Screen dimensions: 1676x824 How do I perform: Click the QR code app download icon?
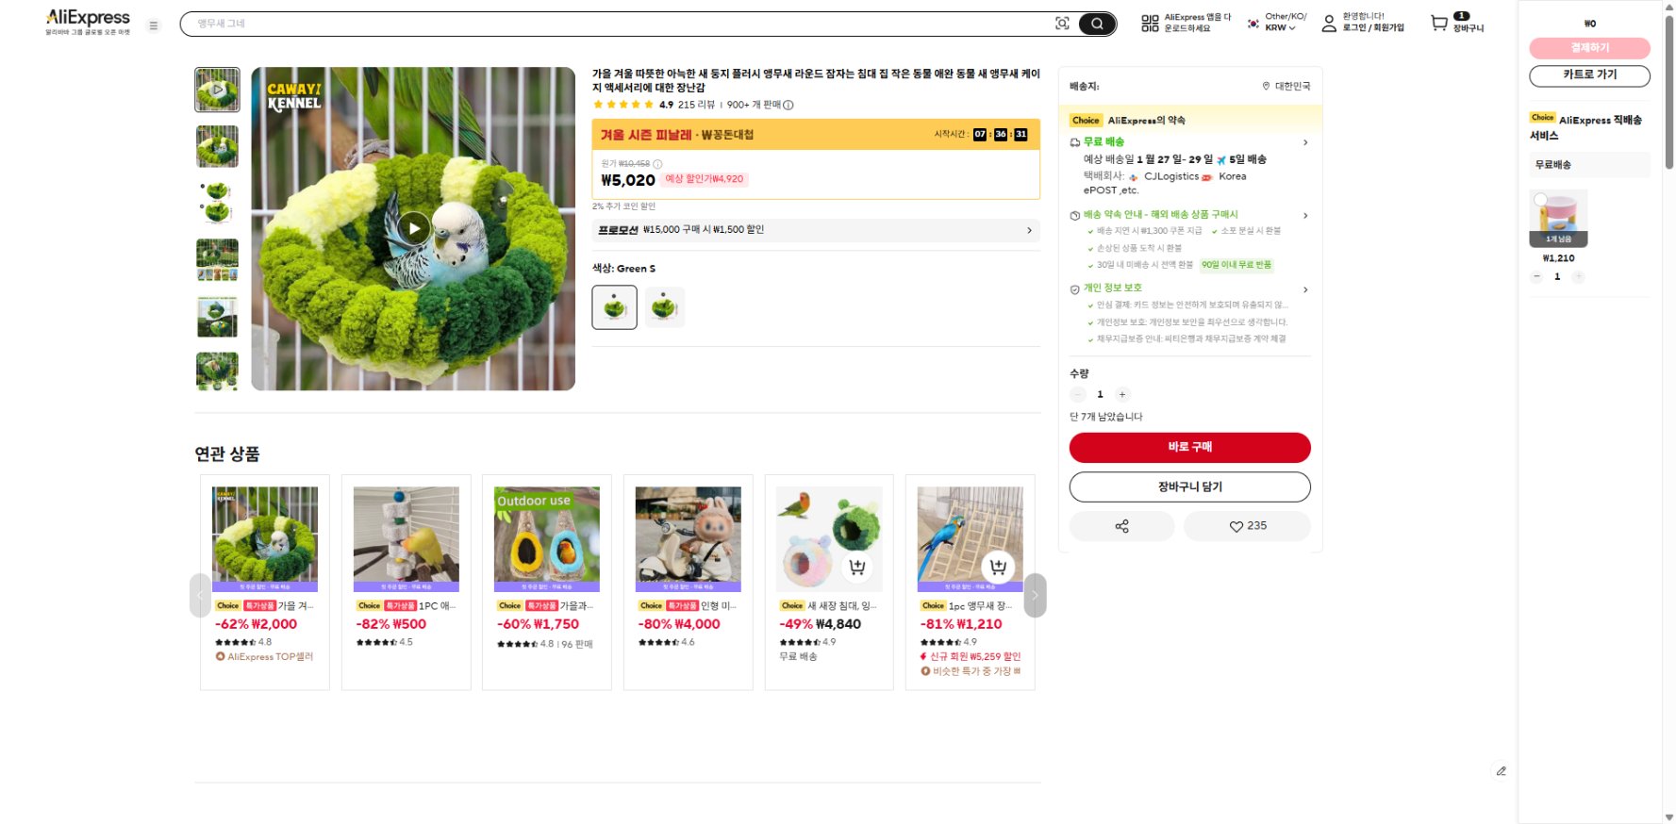pyautogui.click(x=1150, y=24)
